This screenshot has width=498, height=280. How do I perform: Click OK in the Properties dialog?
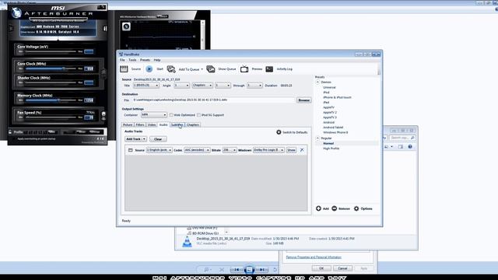[321, 268]
